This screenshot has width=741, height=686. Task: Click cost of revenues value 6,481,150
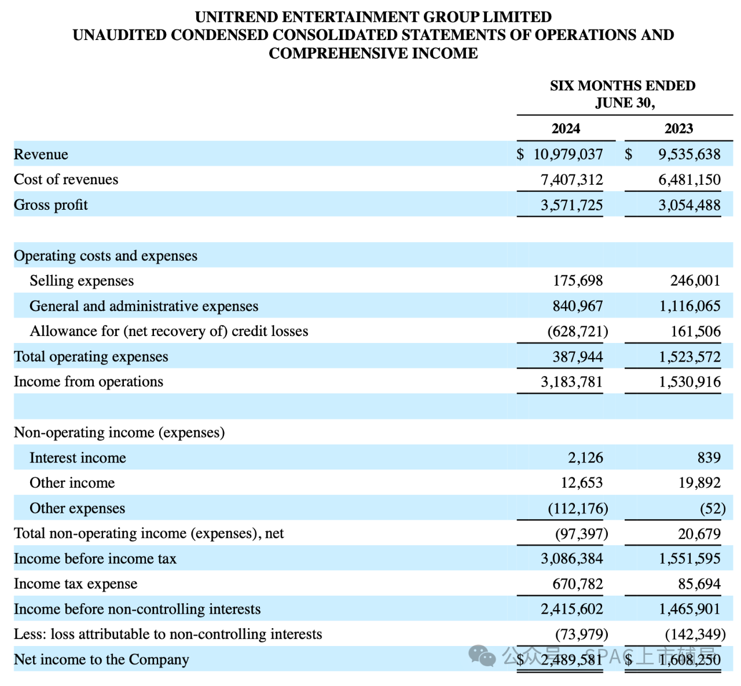coord(689,180)
